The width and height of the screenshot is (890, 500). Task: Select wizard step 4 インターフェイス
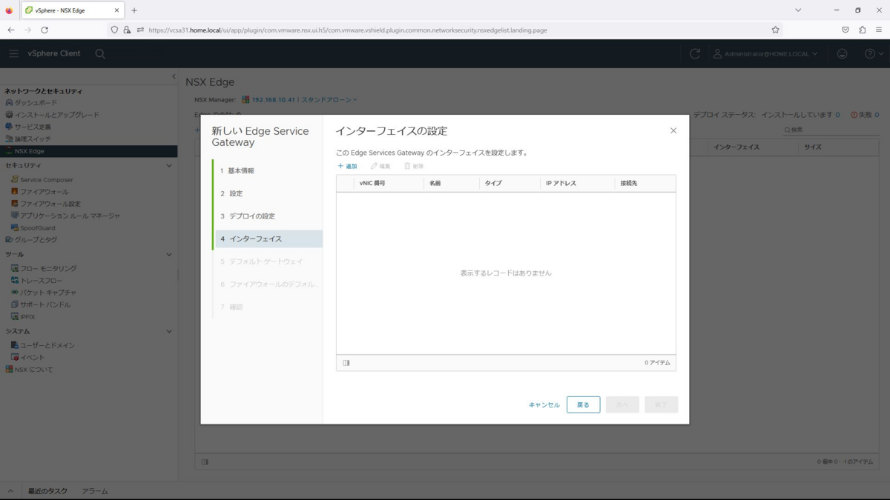(268, 239)
